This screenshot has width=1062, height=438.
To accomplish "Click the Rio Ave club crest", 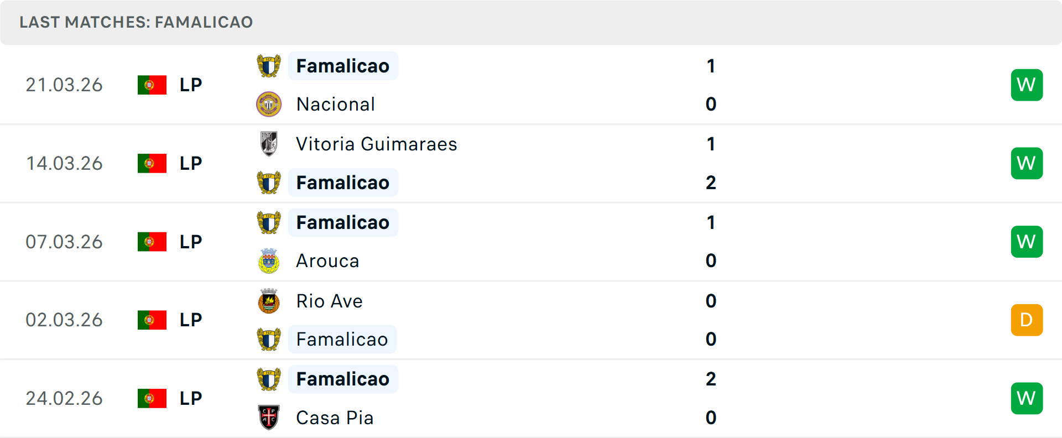I will click(269, 301).
